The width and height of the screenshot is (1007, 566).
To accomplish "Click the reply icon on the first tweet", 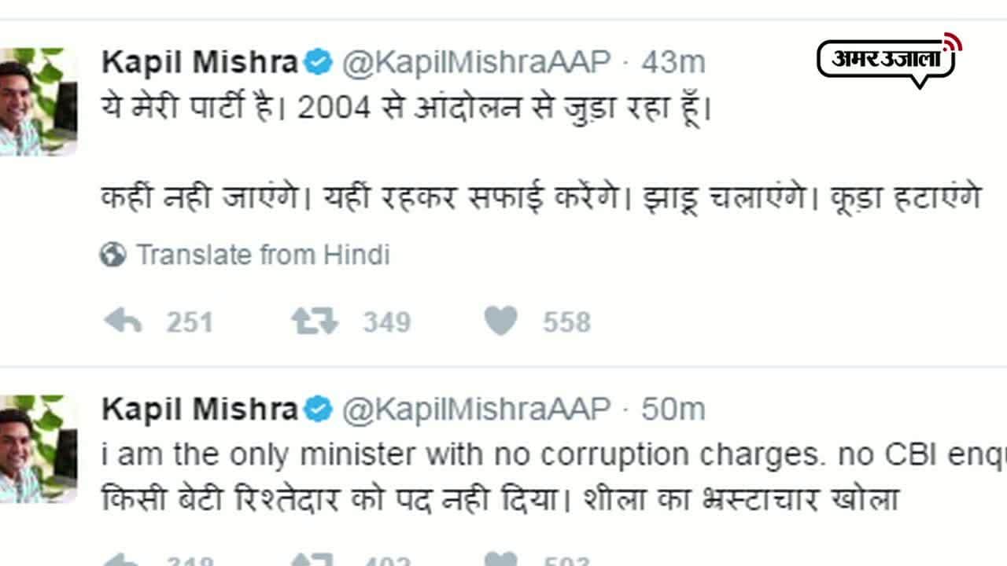I will pos(123,321).
